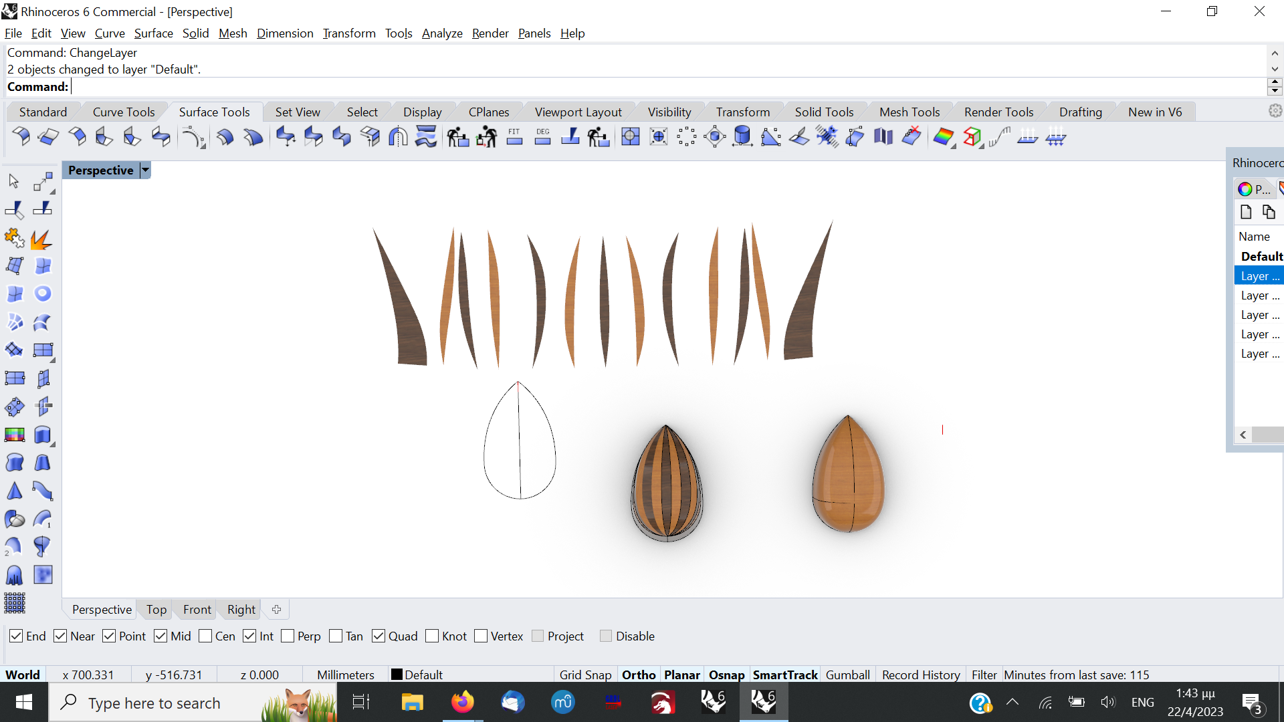Enable the Perp osnap checkbox

pos(288,636)
